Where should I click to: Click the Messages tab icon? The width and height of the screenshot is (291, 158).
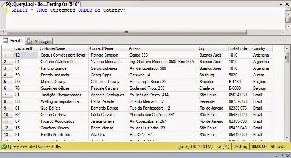pos(30,41)
